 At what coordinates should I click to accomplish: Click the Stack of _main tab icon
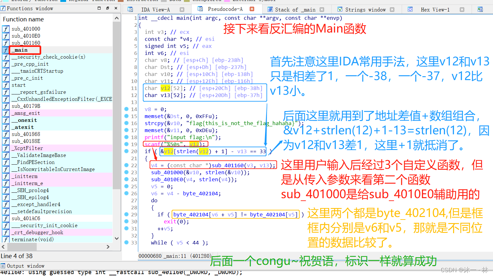[x=270, y=10]
